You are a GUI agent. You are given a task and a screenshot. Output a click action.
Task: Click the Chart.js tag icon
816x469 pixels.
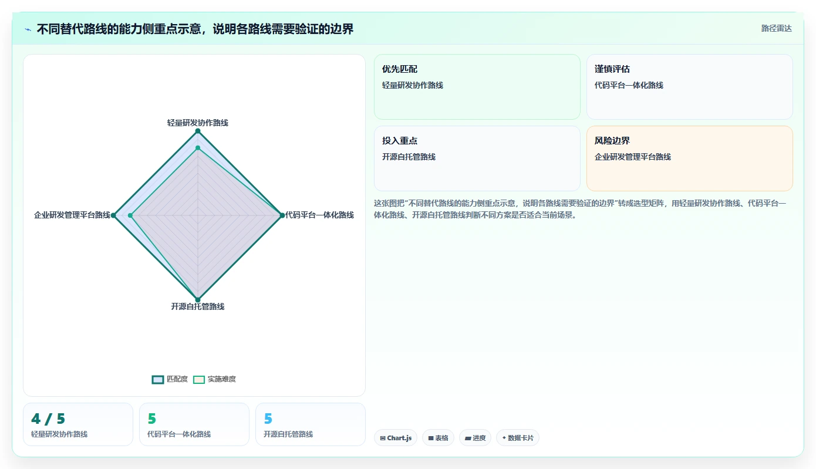[x=383, y=438]
